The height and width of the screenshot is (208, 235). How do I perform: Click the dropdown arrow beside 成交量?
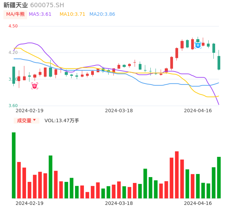click(34, 120)
